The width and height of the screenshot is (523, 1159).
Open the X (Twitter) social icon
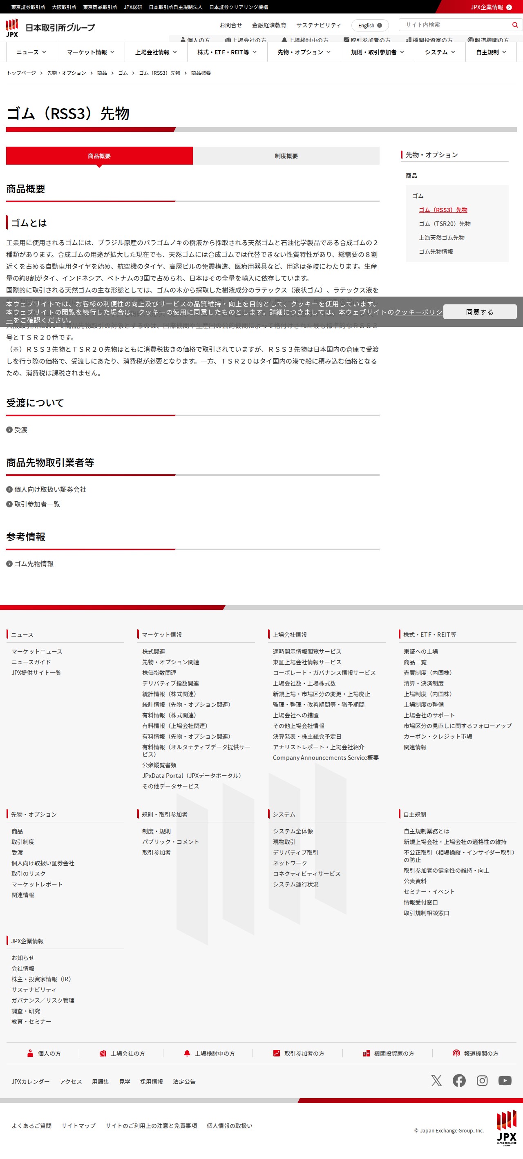[436, 1080]
